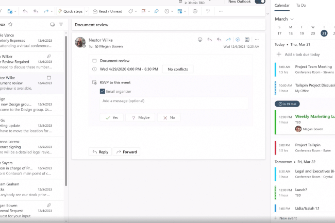Switch to the To Do tab
335x223 pixels.
(301, 5)
